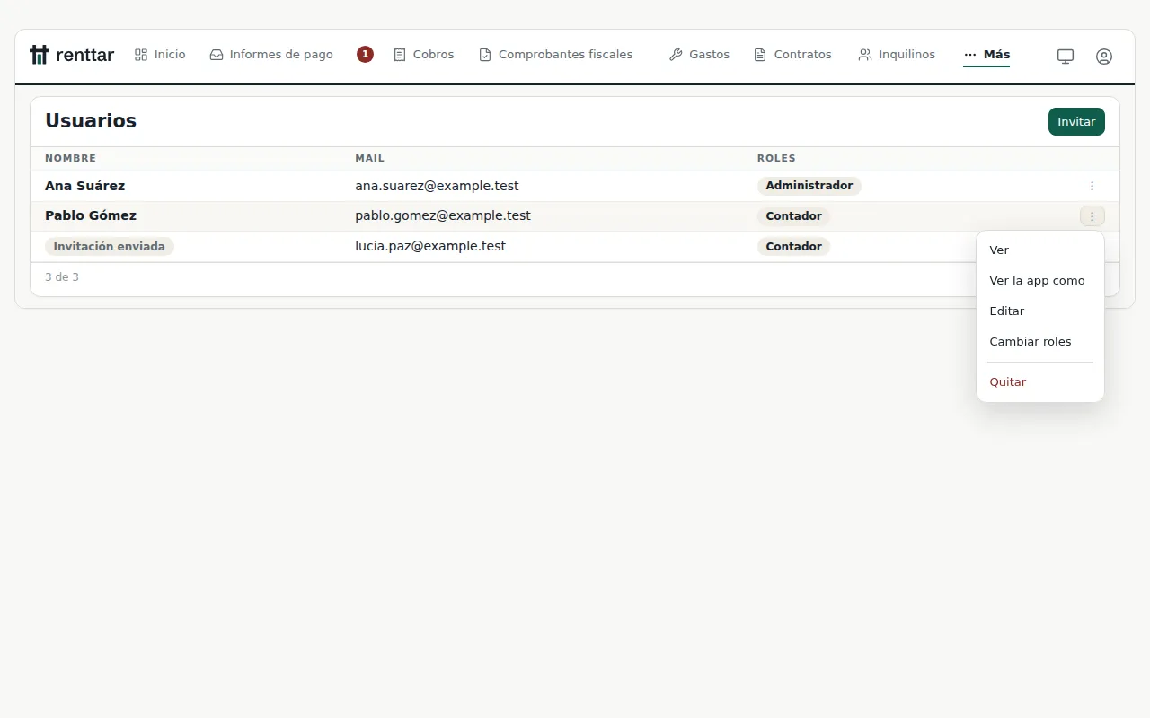Viewport: 1150px width, 718px height.
Task: Click Pablo Gómez's Contador role badge
Action: click(x=794, y=216)
